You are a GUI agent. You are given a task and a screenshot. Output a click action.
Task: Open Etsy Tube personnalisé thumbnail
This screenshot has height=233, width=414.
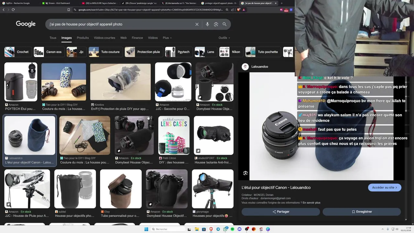(121, 189)
